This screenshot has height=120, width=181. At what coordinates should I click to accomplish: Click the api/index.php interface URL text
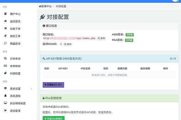[69, 38]
